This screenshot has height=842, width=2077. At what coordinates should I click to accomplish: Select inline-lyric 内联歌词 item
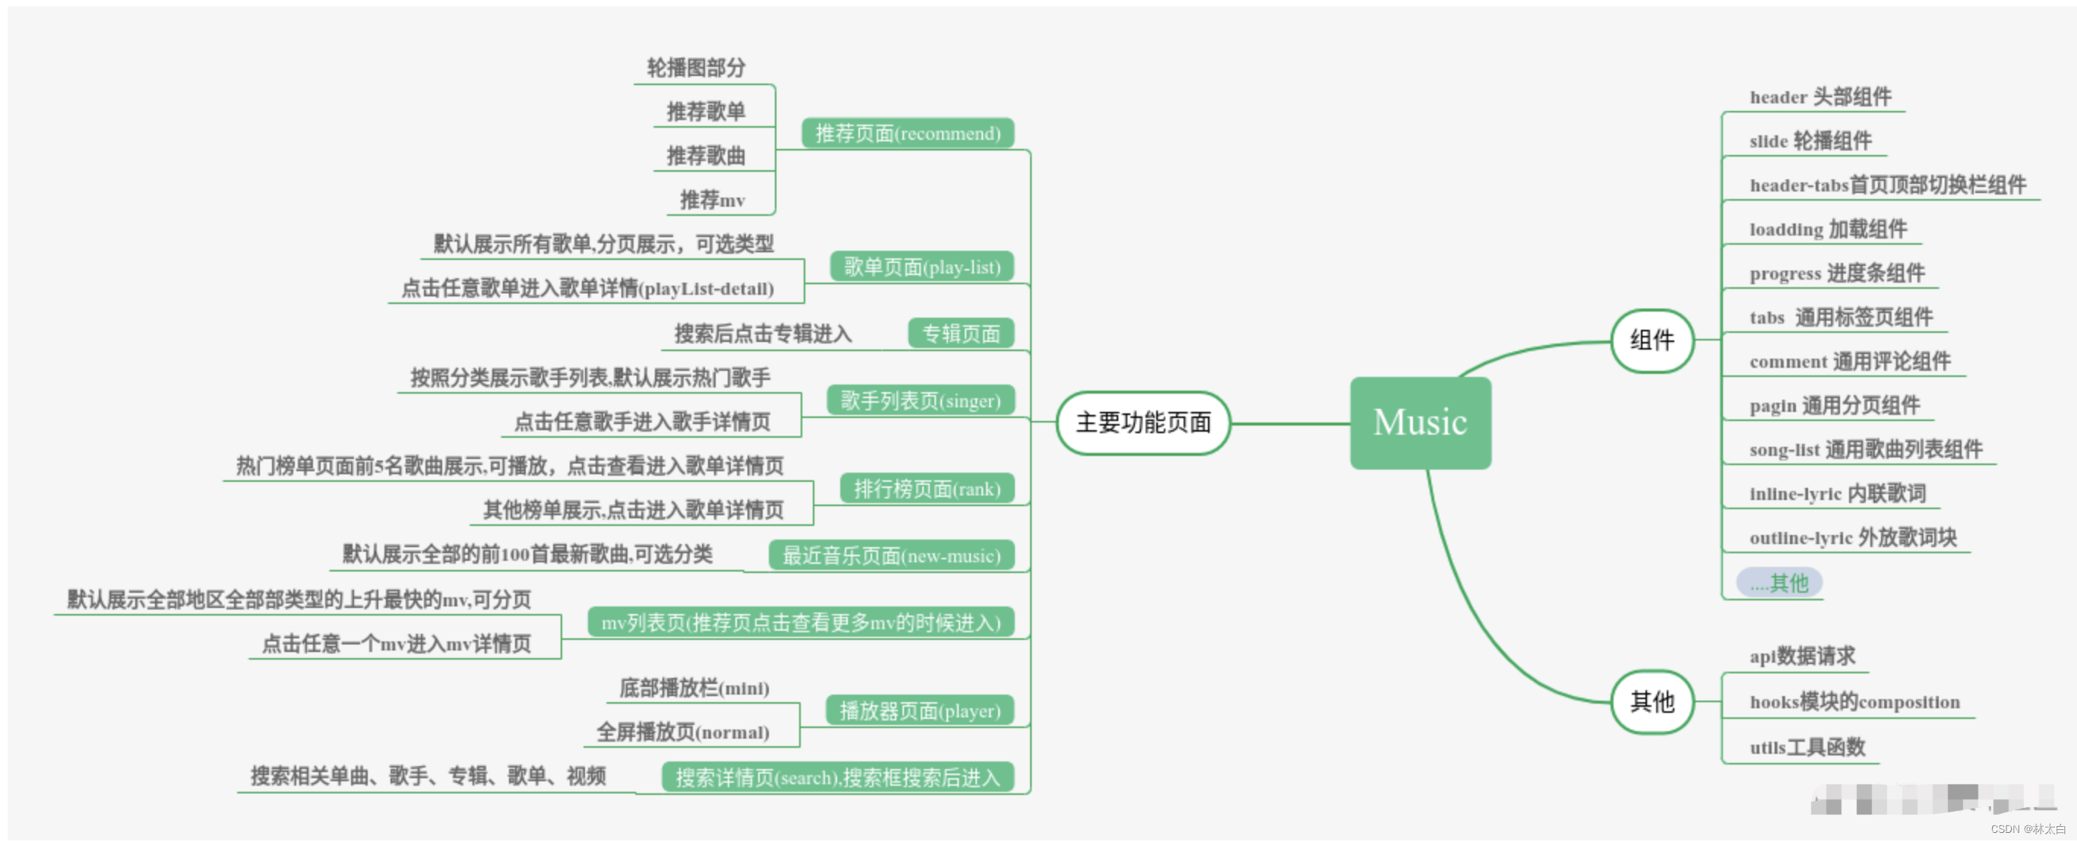(1838, 494)
